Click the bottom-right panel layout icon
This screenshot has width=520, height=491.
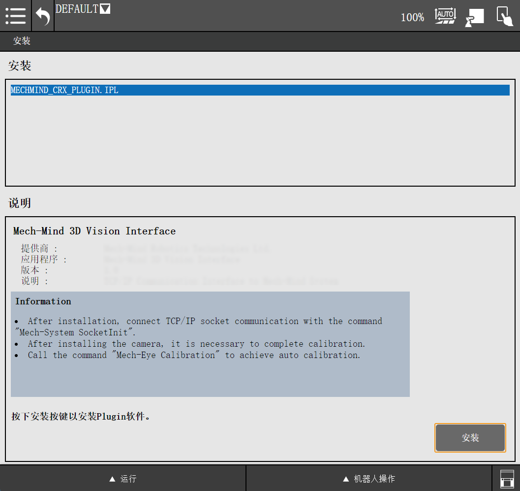506,479
